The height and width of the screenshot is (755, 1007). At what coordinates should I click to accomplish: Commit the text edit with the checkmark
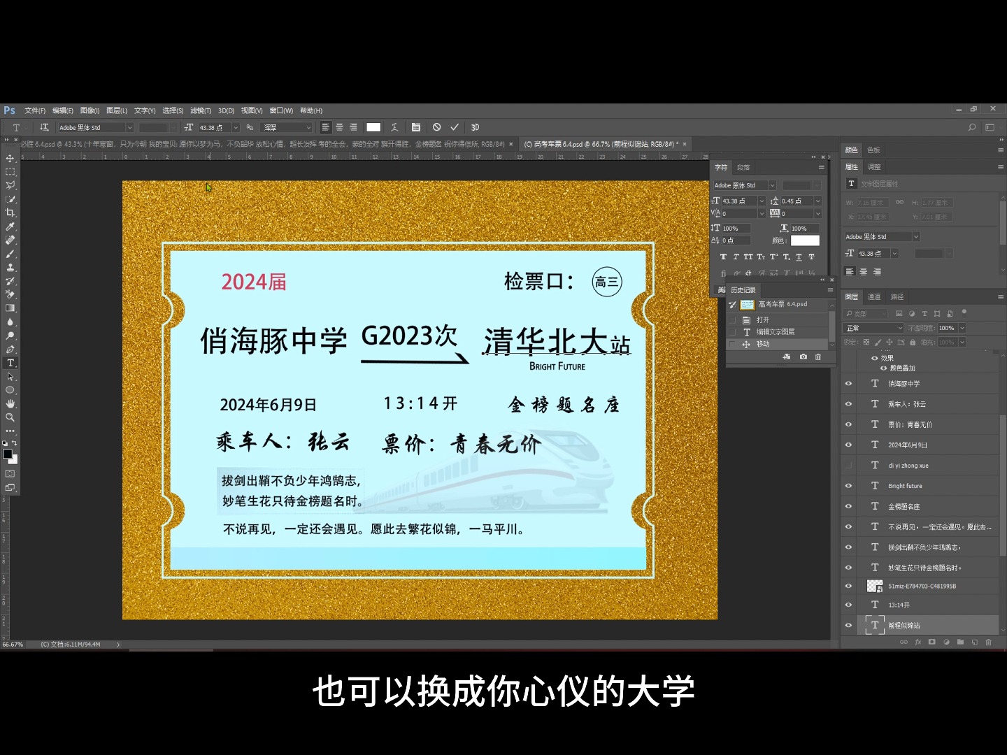tap(455, 127)
